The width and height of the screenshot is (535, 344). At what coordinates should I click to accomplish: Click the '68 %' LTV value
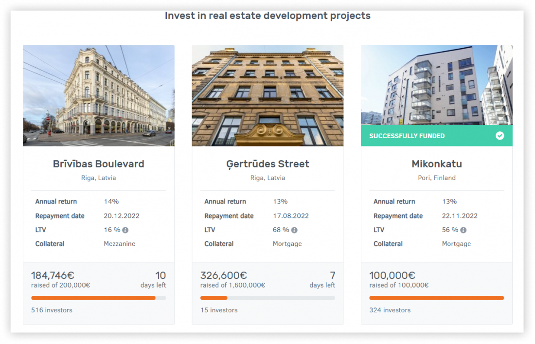tap(281, 230)
